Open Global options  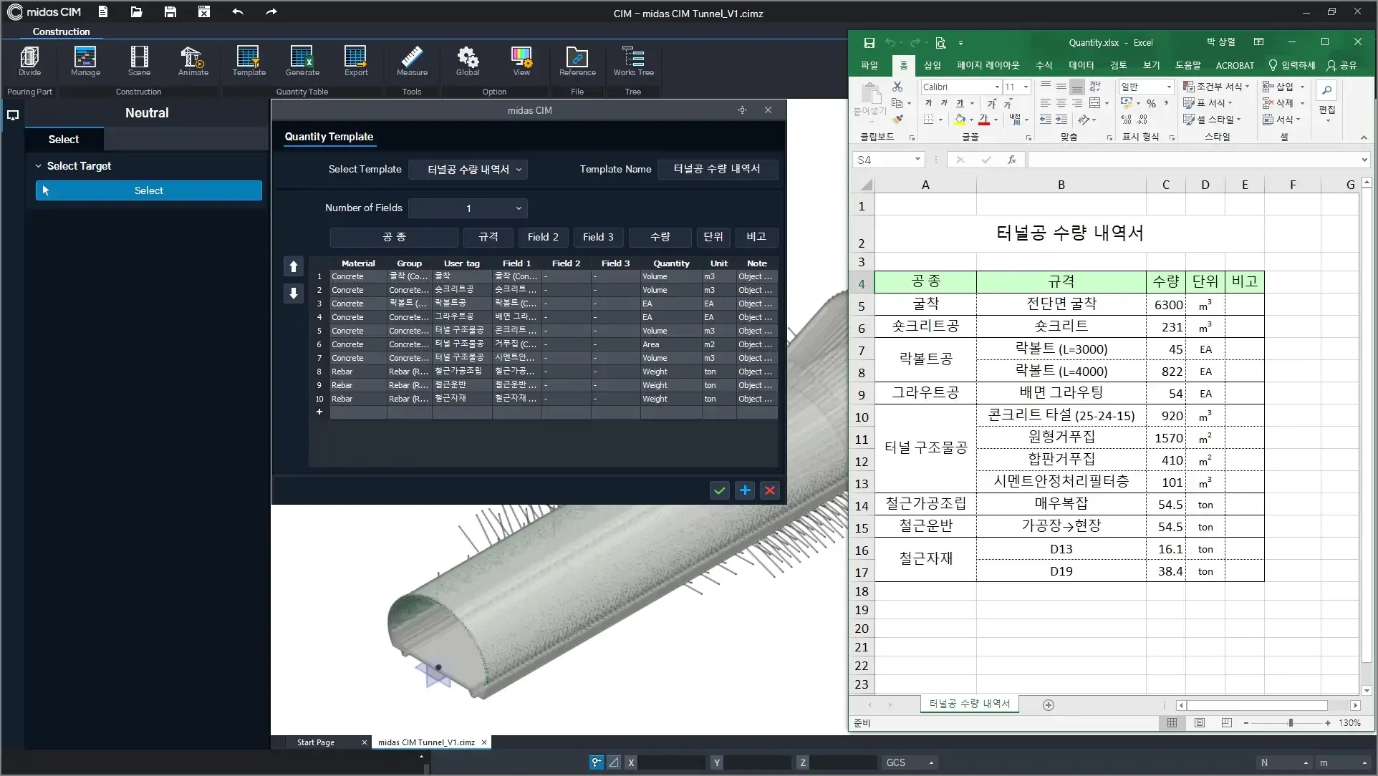tap(468, 61)
